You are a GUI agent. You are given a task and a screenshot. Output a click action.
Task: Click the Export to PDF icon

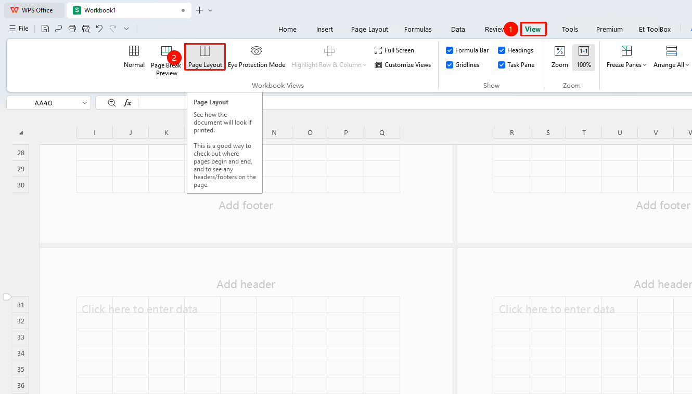pos(59,29)
